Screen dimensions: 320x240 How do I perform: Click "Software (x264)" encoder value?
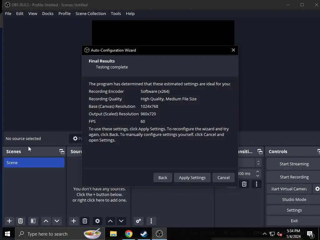point(155,92)
